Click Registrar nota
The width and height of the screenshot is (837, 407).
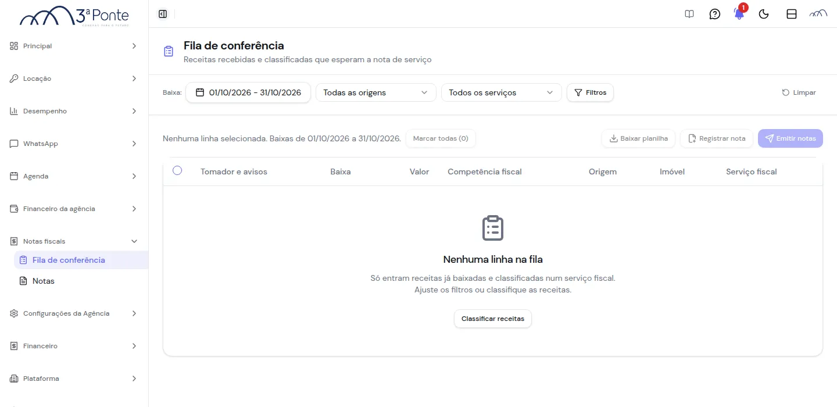click(717, 138)
